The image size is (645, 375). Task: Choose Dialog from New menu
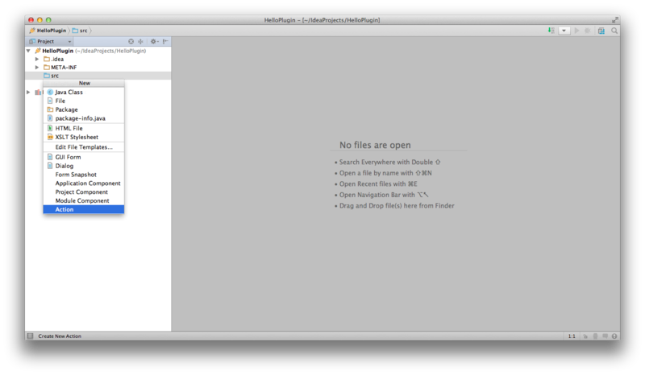(84, 166)
